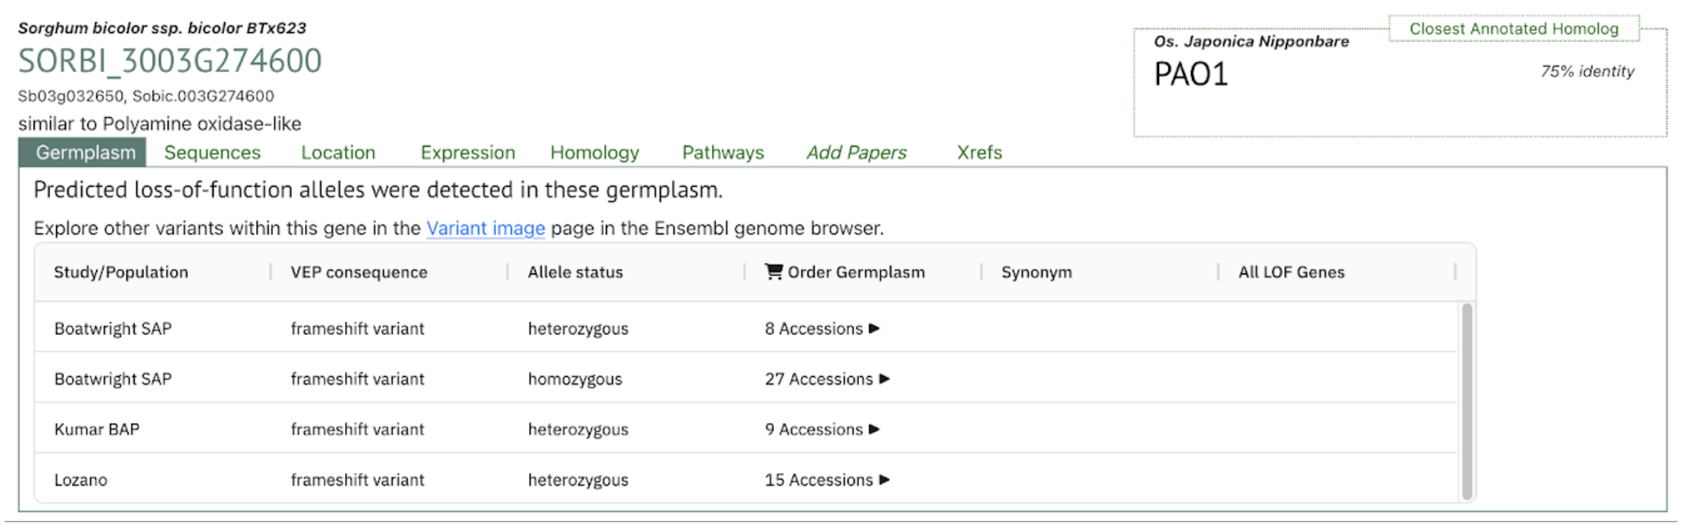Switch to the Sequences tab
The image size is (1689, 531).
pyautogui.click(x=212, y=152)
